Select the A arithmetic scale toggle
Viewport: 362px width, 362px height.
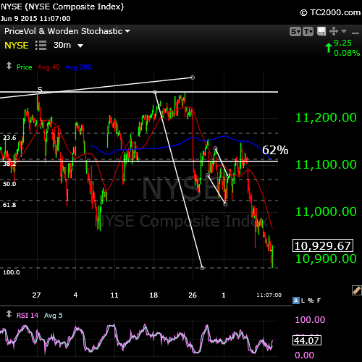[x=295, y=300]
